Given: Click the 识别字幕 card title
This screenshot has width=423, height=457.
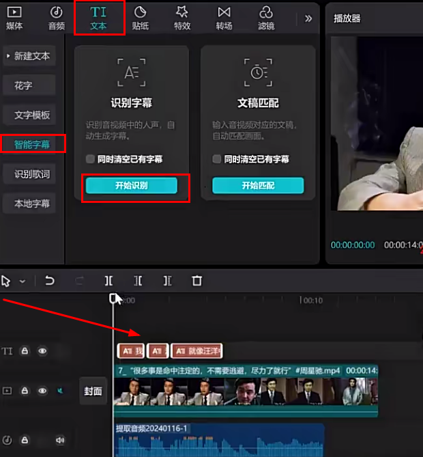Looking at the screenshot, I should [x=131, y=103].
